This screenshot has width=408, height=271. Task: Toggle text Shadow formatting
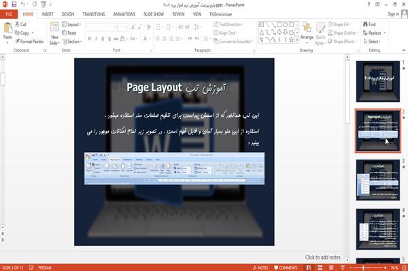click(109, 39)
